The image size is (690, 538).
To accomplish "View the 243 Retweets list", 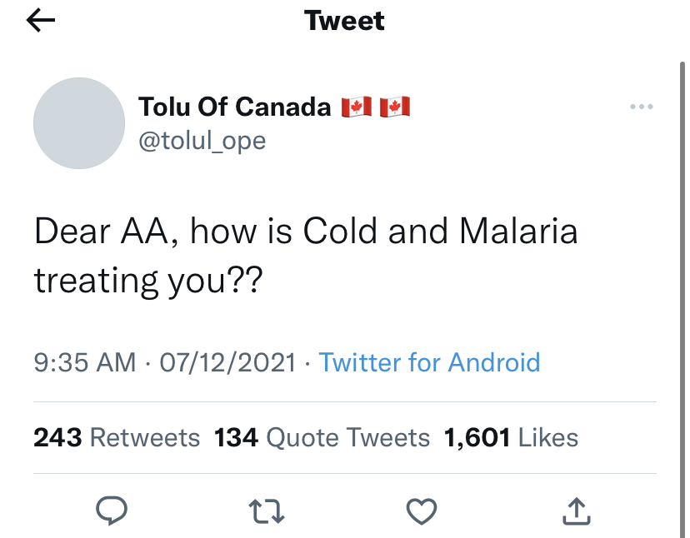I will click(x=117, y=437).
